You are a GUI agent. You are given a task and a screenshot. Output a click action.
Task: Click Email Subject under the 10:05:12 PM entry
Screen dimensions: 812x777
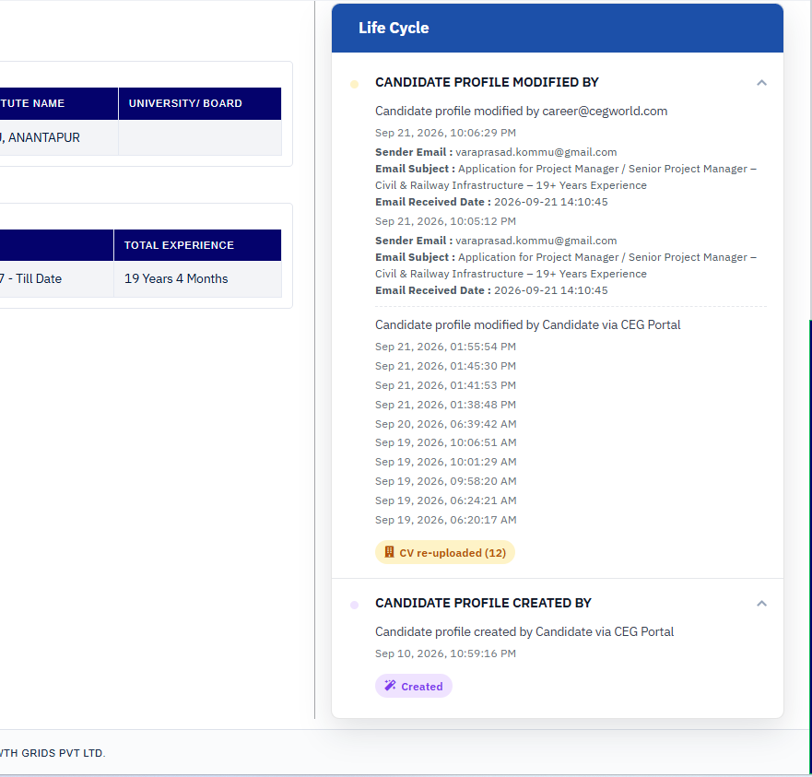(566, 265)
